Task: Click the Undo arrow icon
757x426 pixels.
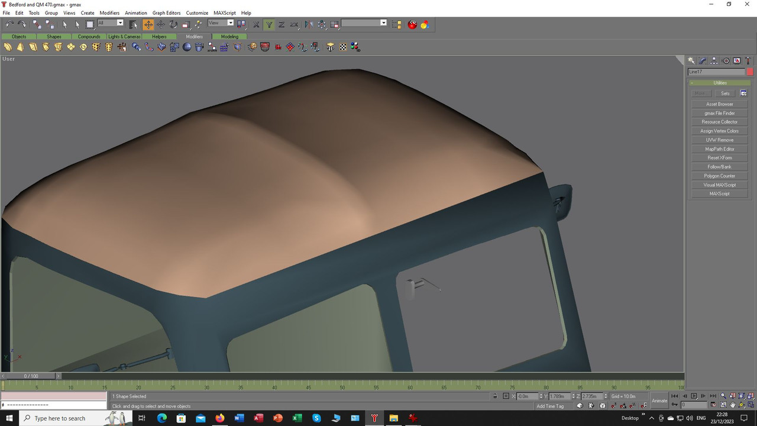Action: tap(9, 24)
